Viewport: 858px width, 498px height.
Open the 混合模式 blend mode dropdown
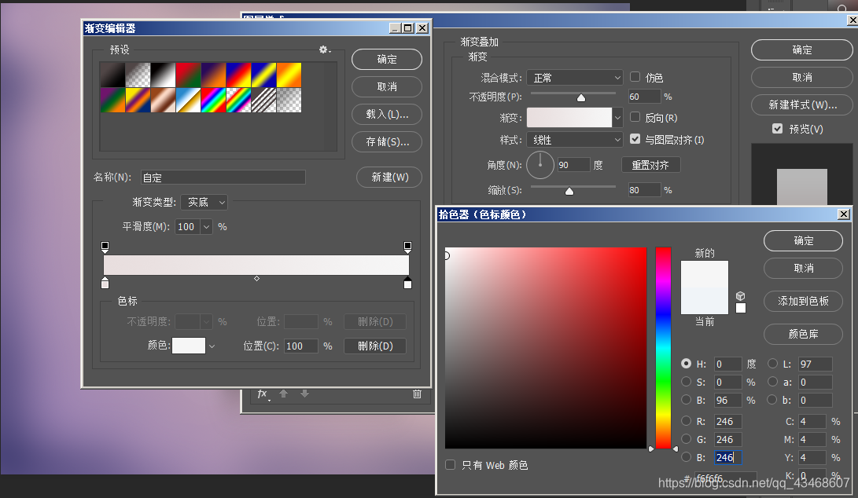coord(574,77)
